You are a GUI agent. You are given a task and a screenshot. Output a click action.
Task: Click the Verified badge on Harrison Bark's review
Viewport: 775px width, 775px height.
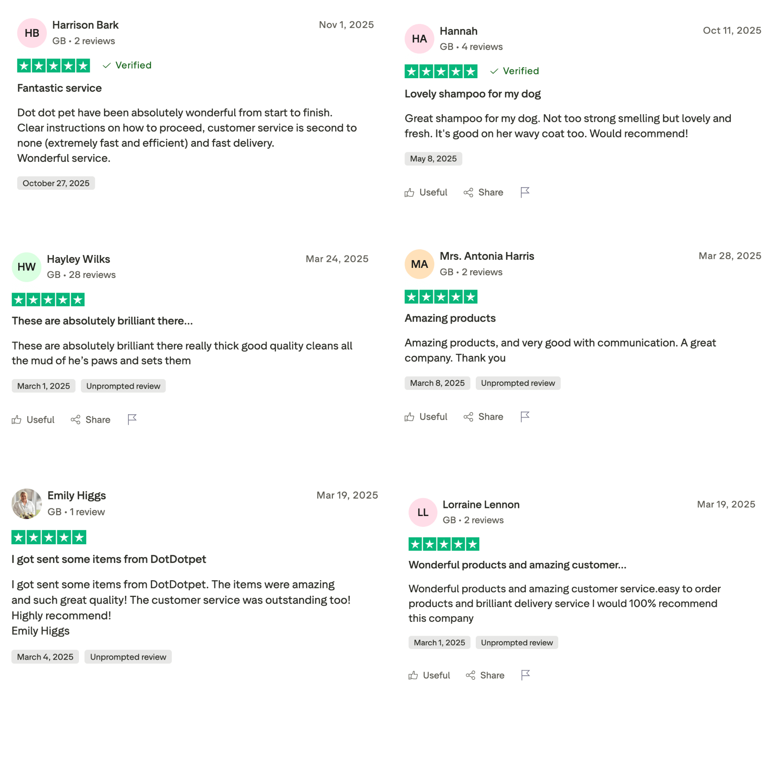coord(127,65)
